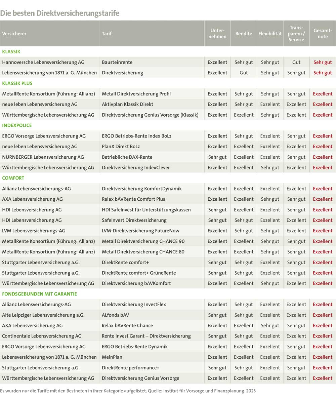
Task: Click the Versicherer column header
Action: coord(14,34)
